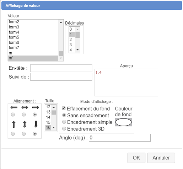Click the En-tête text field
Image resolution: width=183 pixels, height=169 pixels.
pyautogui.click(x=61, y=68)
